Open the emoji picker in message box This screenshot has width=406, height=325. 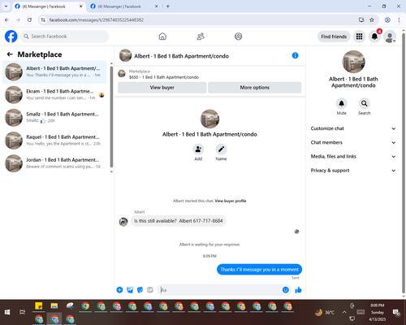[x=286, y=290]
